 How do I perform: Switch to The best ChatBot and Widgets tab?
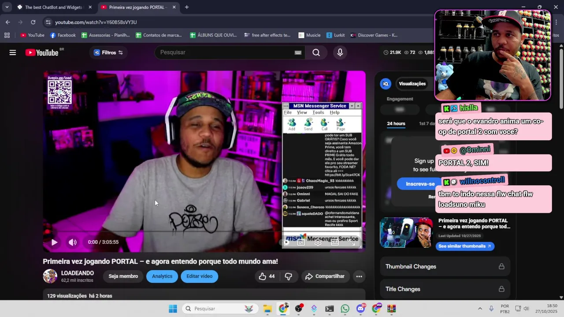click(x=55, y=7)
